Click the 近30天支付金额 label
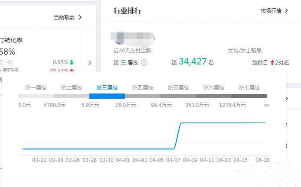 point(132,50)
